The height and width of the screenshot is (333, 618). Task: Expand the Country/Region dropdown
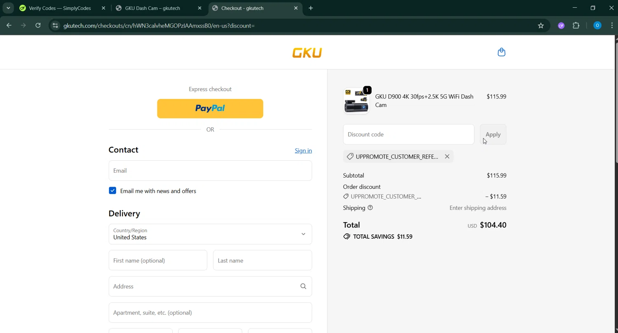click(210, 234)
